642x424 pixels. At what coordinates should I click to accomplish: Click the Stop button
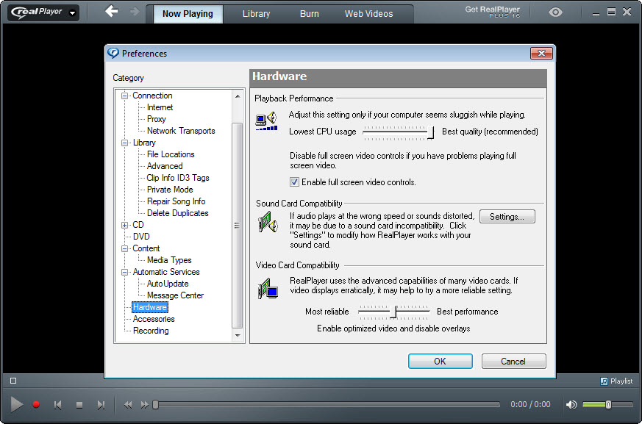tap(79, 405)
